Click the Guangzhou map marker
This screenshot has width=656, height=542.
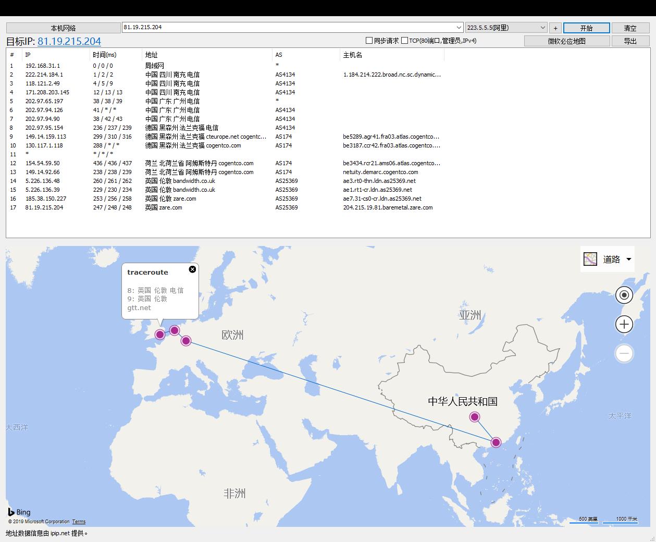[x=496, y=442]
